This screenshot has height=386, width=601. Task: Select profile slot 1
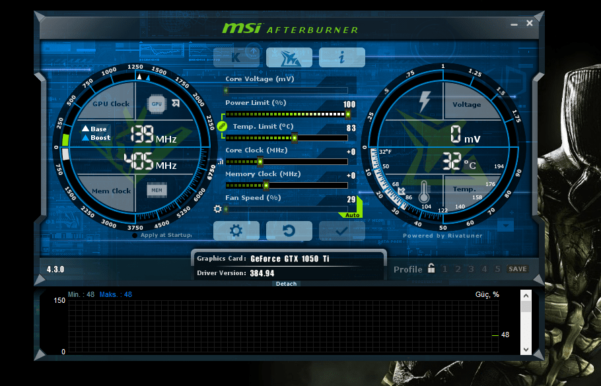pos(445,269)
